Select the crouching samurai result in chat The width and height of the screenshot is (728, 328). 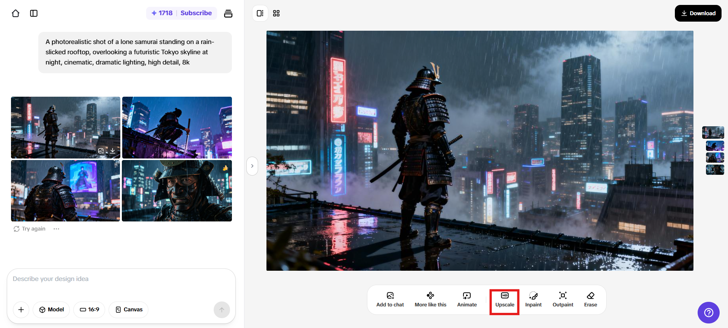pos(177,127)
